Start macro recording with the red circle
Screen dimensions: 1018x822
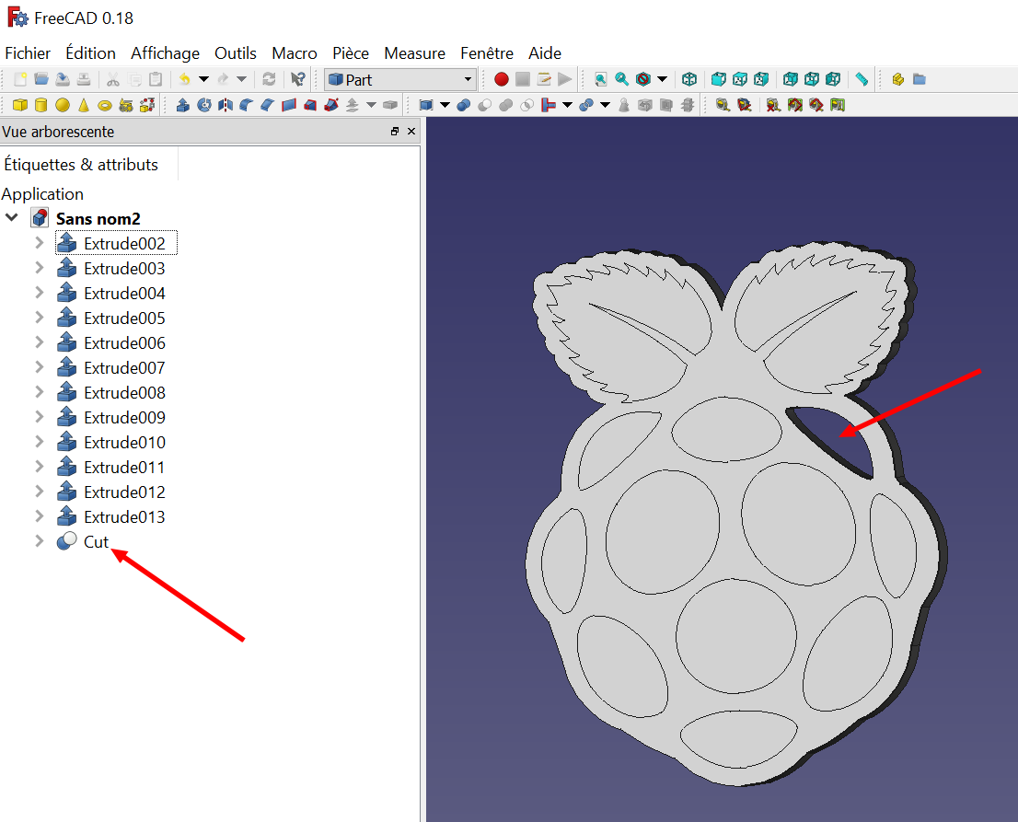[x=502, y=79]
